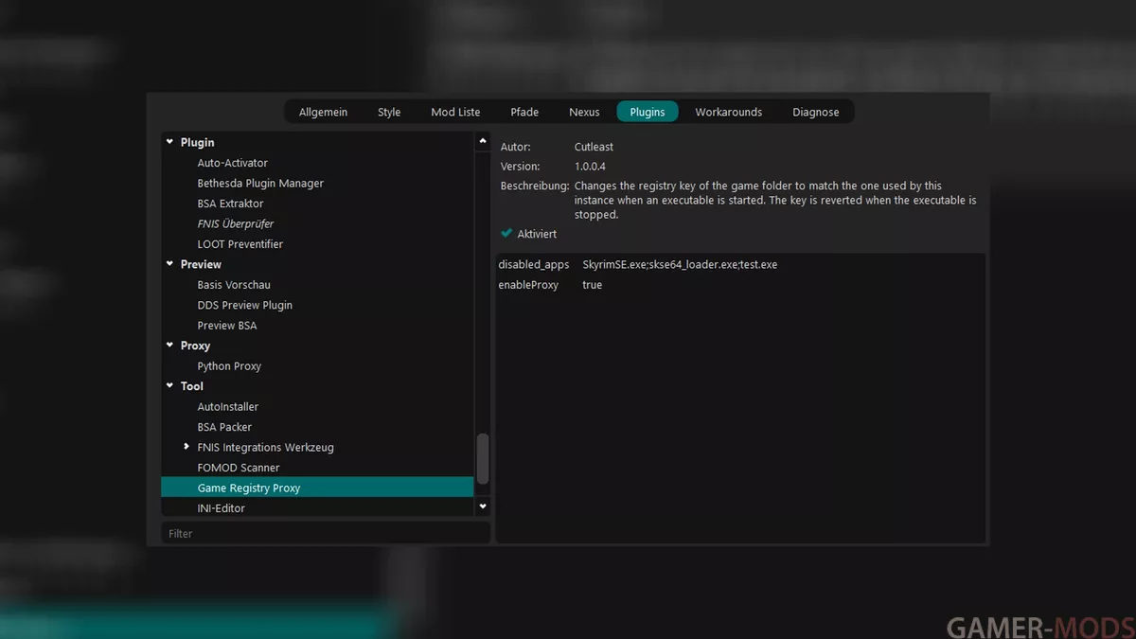This screenshot has height=639, width=1136.
Task: Select the INI-Editor plugin
Action: (222, 508)
